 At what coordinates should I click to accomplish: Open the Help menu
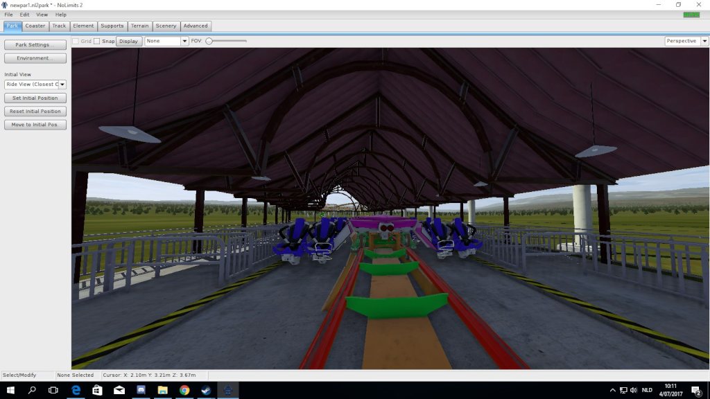(61, 15)
